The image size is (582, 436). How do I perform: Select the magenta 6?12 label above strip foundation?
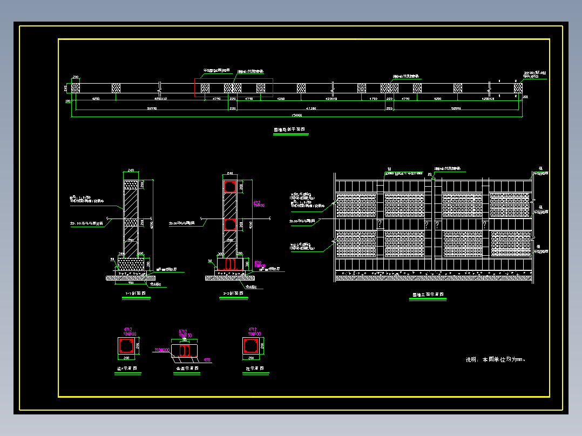click(x=184, y=331)
